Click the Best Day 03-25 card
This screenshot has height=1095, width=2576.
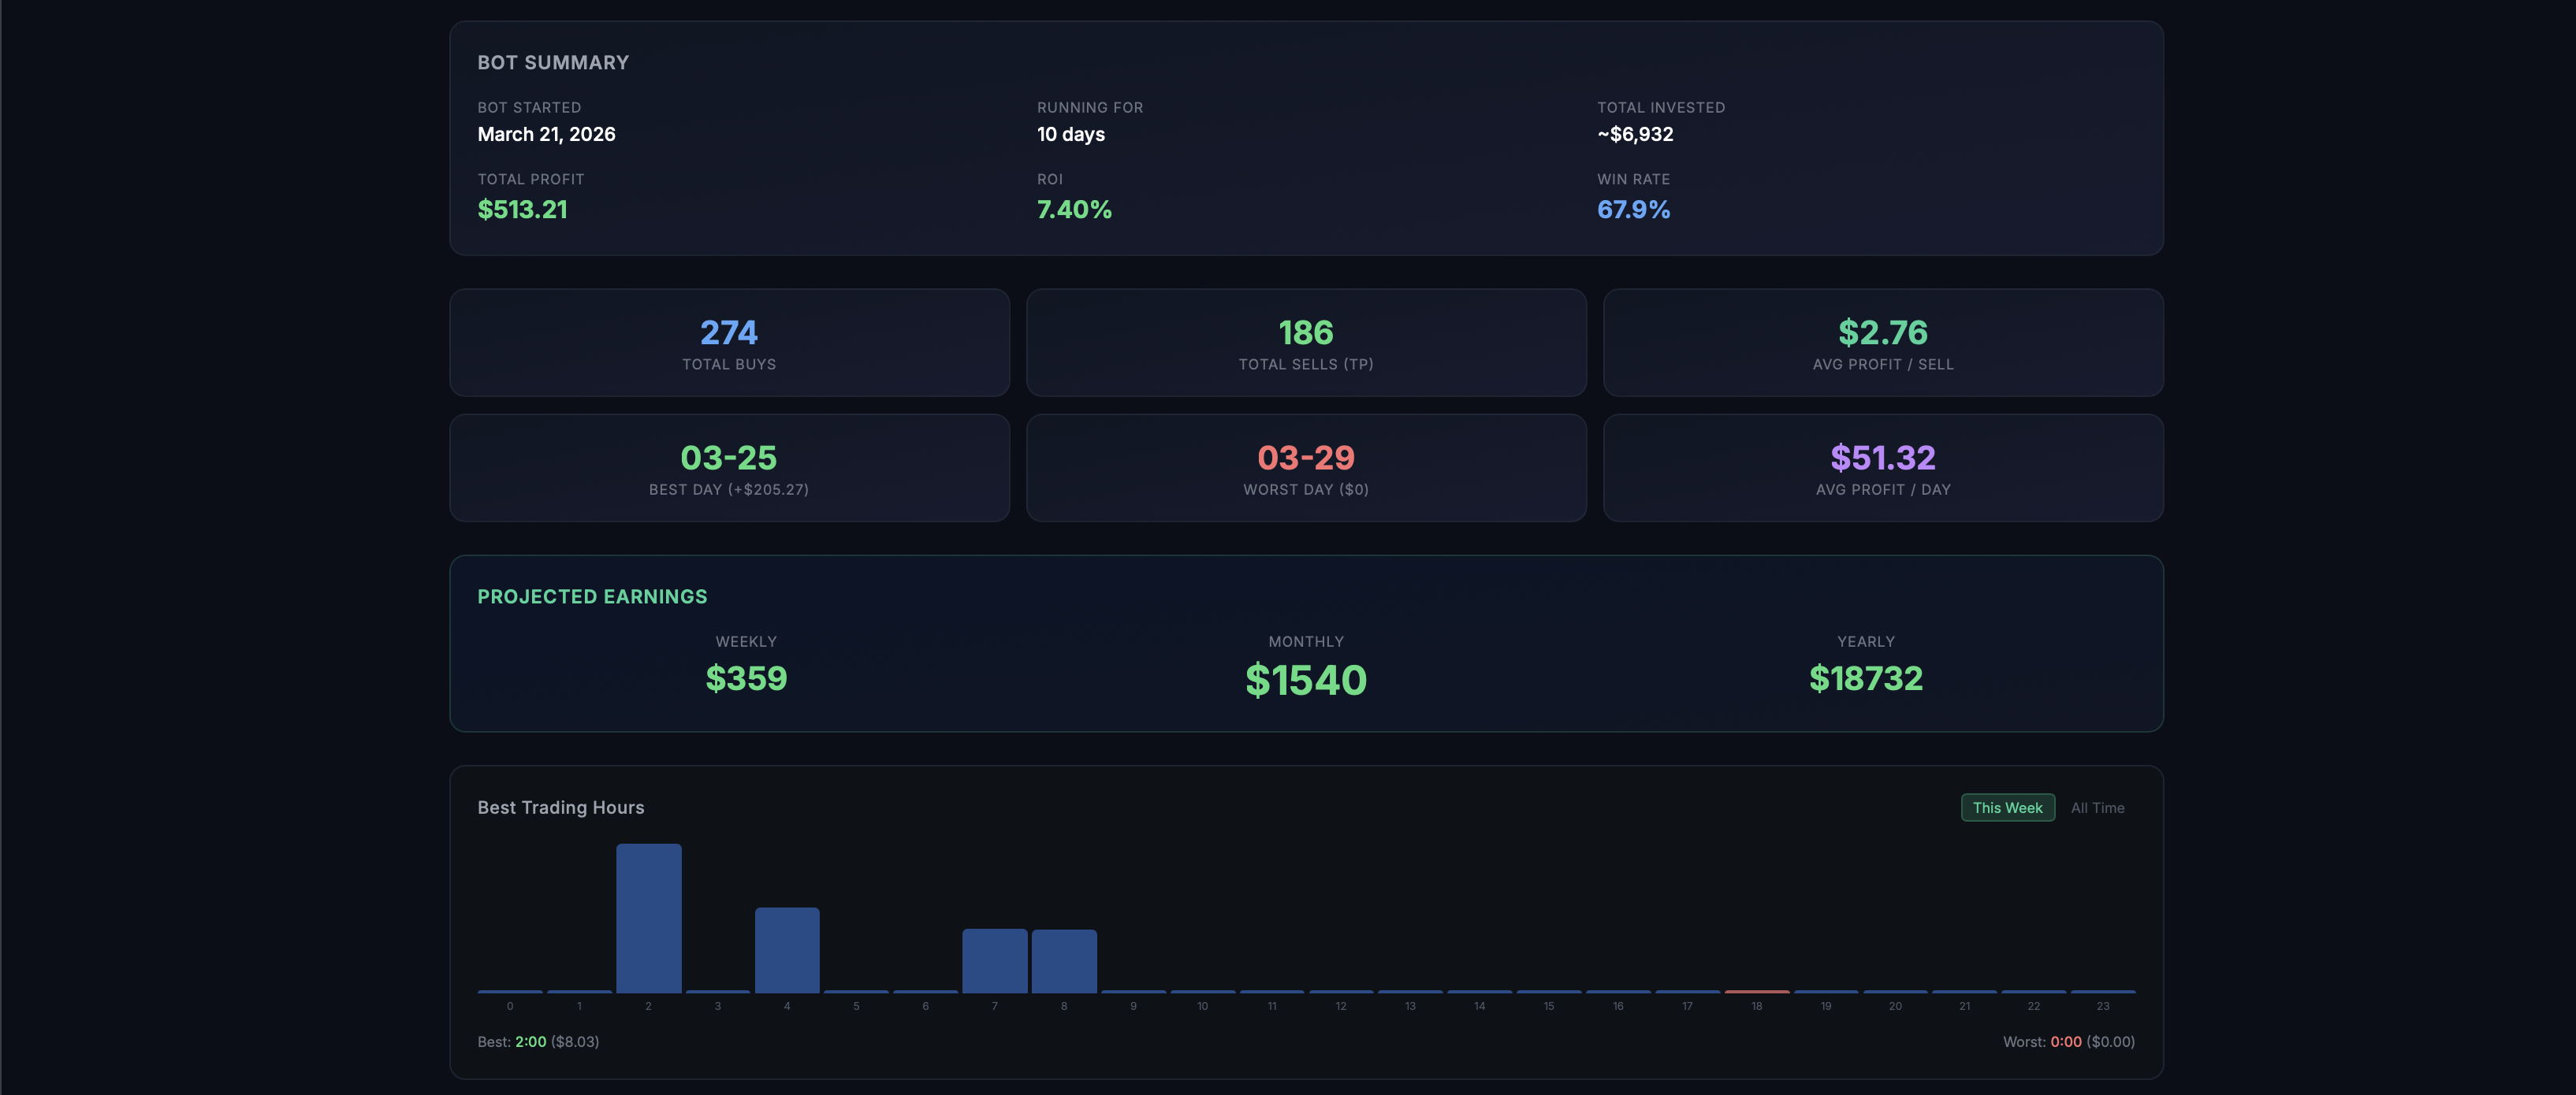tap(729, 468)
